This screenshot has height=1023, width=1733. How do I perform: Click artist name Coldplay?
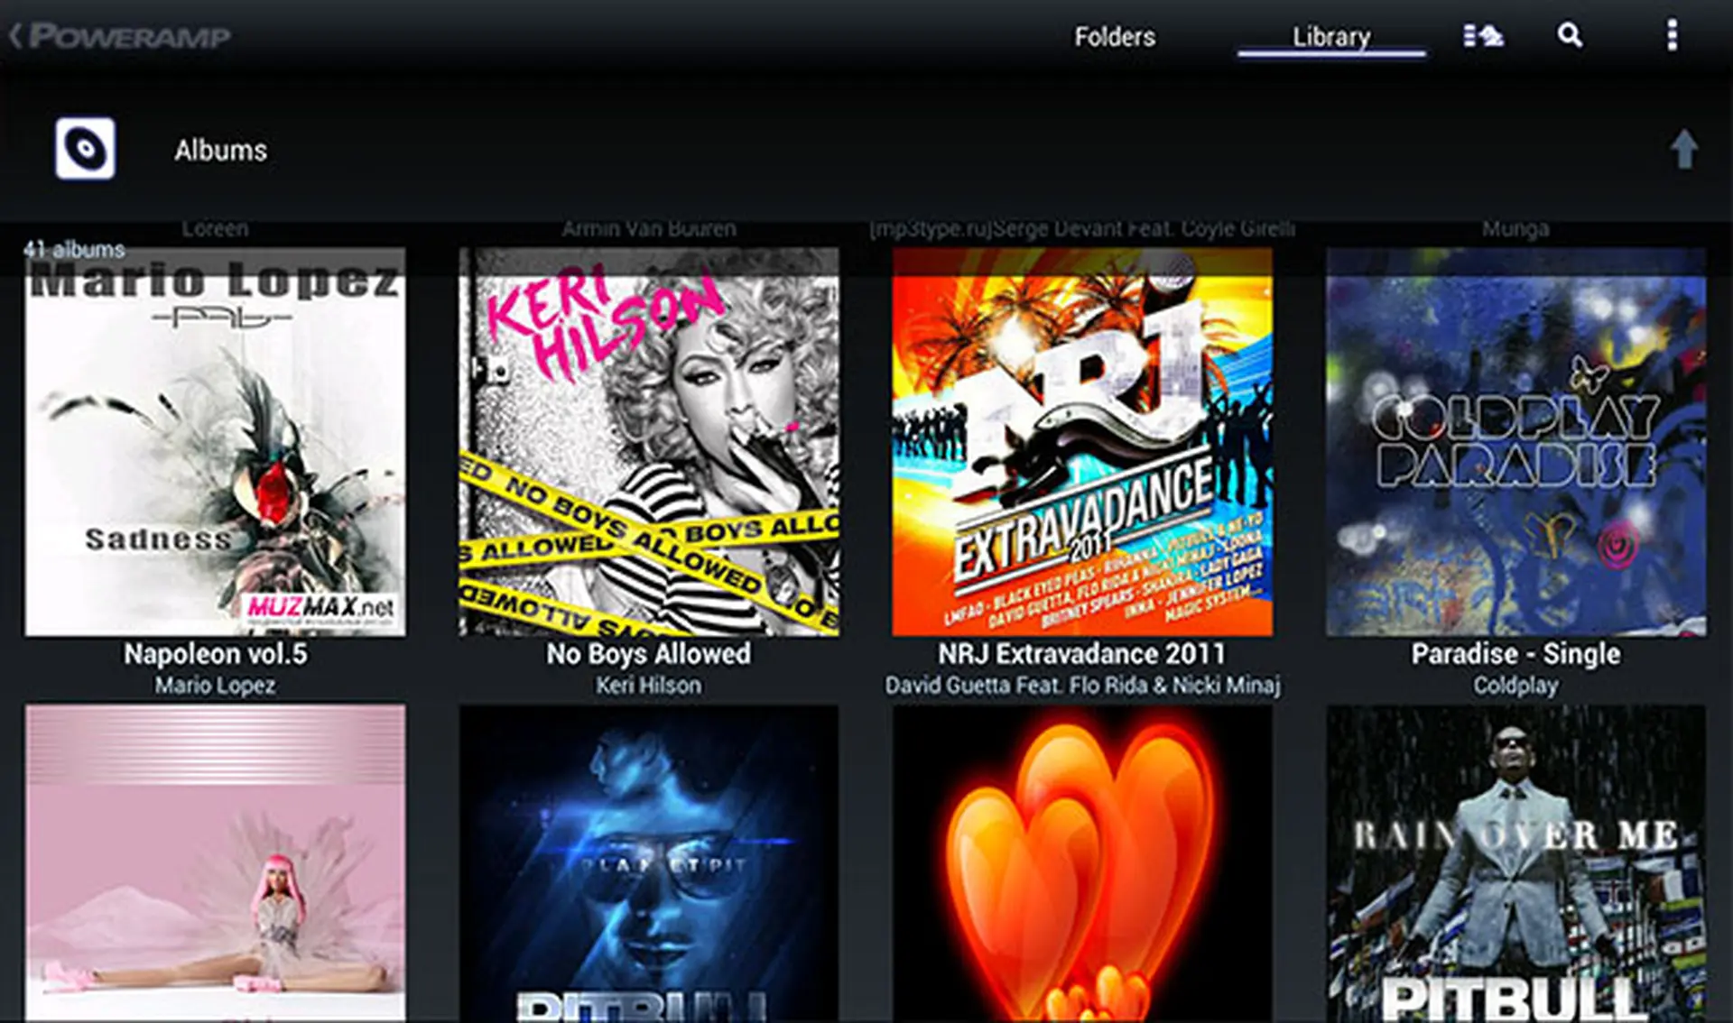point(1515,686)
